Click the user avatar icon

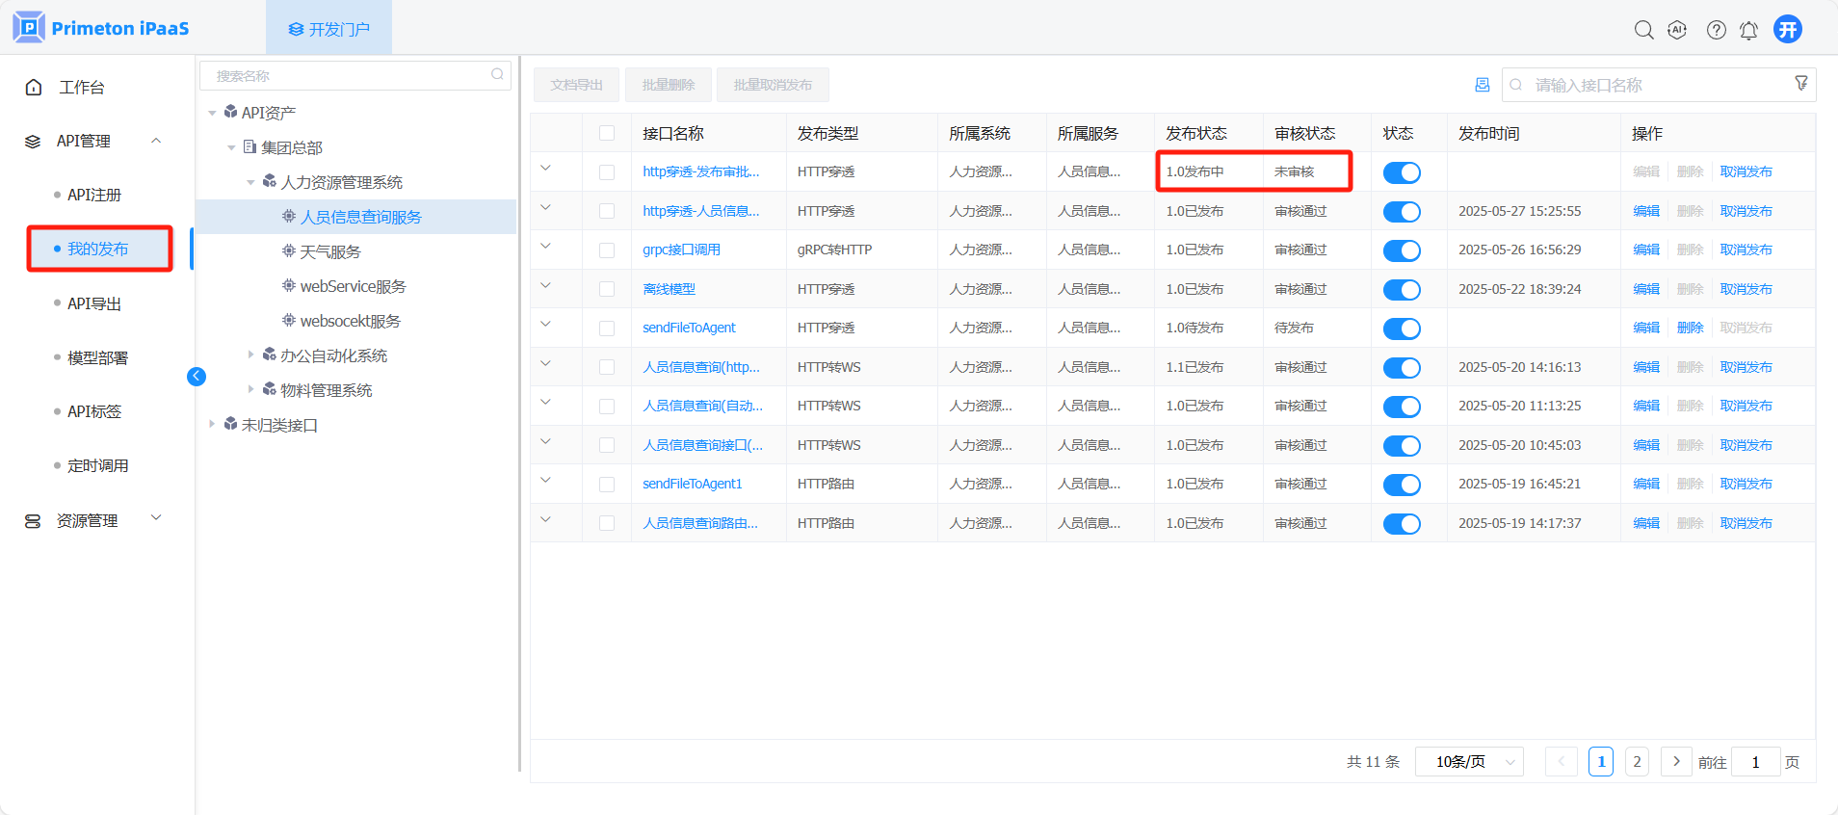[x=1788, y=30]
